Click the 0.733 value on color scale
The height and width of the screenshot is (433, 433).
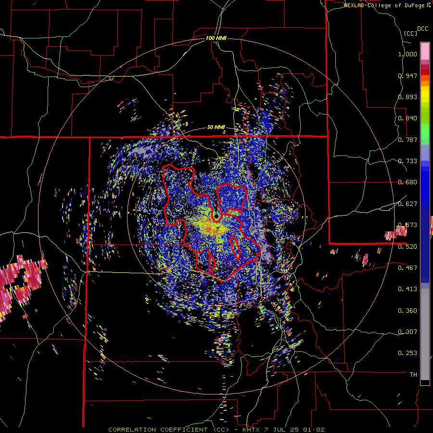tap(408, 161)
